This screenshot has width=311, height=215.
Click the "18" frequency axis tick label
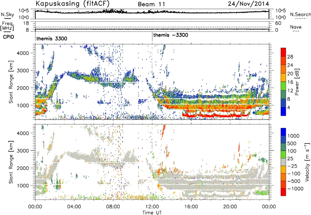(26, 23)
